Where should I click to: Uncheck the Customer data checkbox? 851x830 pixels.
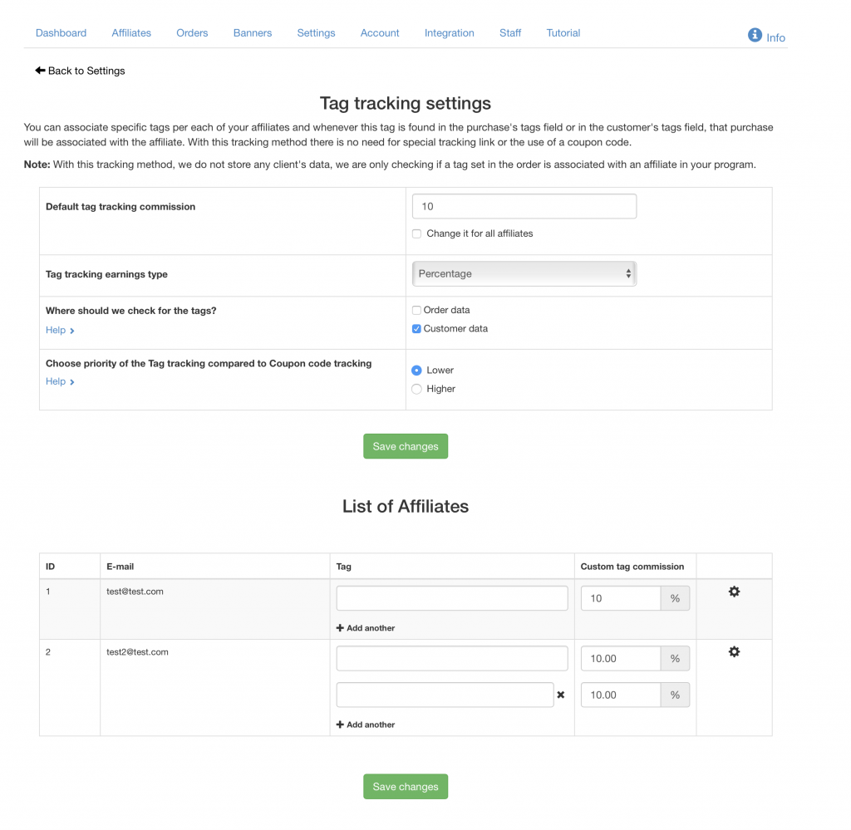[x=416, y=329]
